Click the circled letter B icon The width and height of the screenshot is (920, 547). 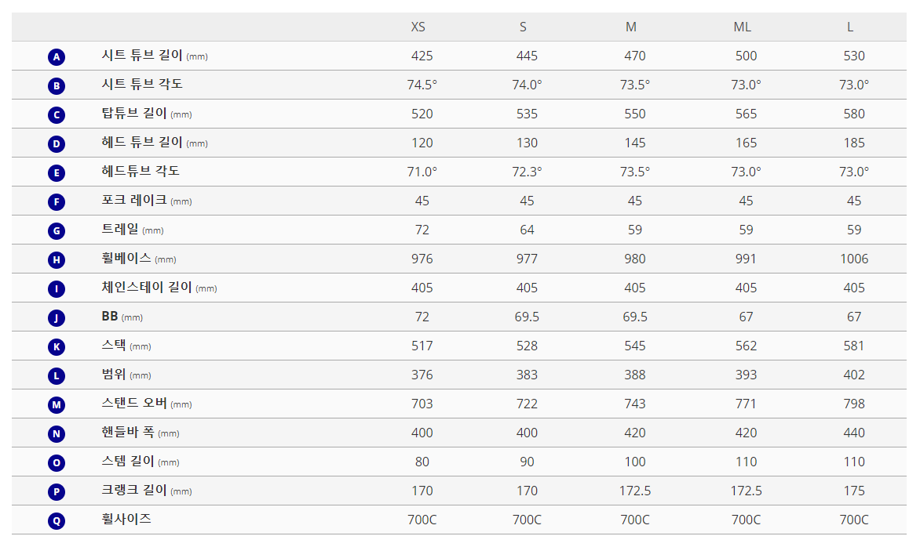57,86
